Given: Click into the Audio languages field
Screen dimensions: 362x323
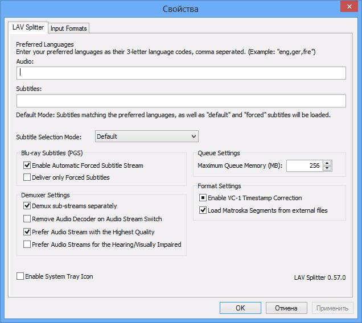Looking at the screenshot, I should click(x=181, y=73).
